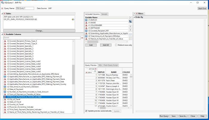The height and width of the screenshot is (120, 209).
Task: Switch to the Sample tab
Action: tap(104, 14)
